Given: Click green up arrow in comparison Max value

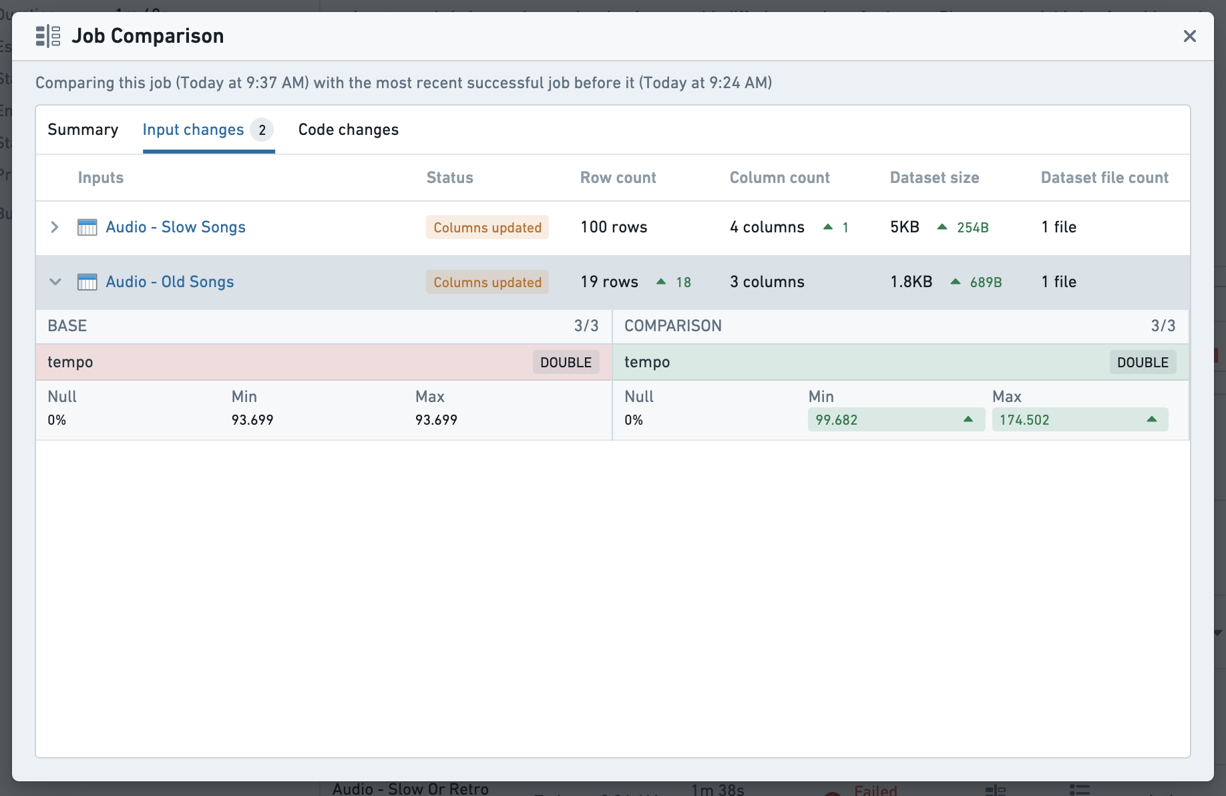Looking at the screenshot, I should click(1152, 419).
